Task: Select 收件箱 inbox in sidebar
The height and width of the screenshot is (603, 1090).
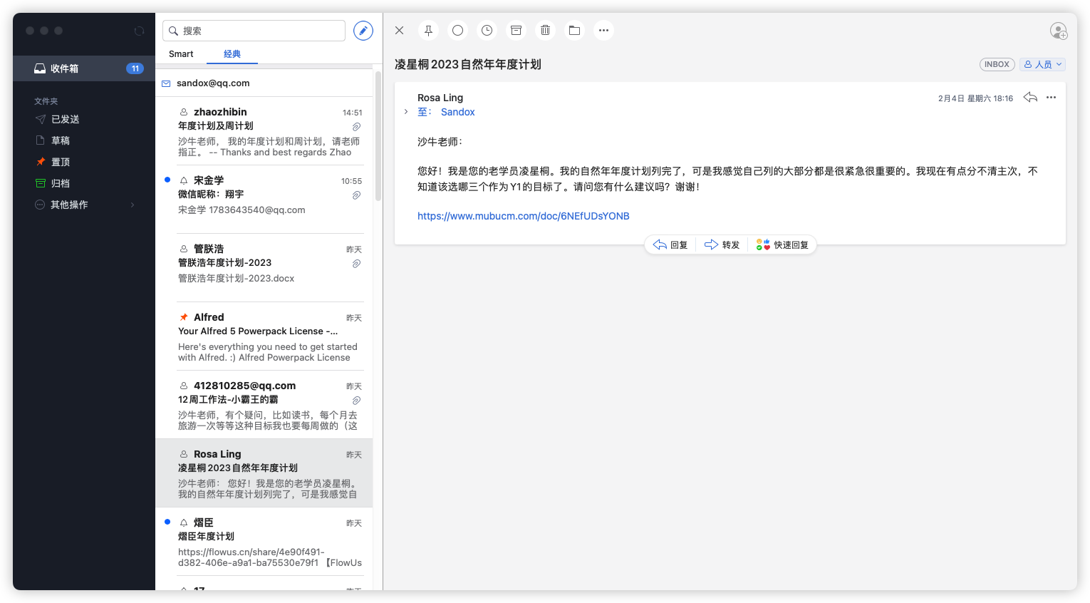Action: (x=84, y=68)
